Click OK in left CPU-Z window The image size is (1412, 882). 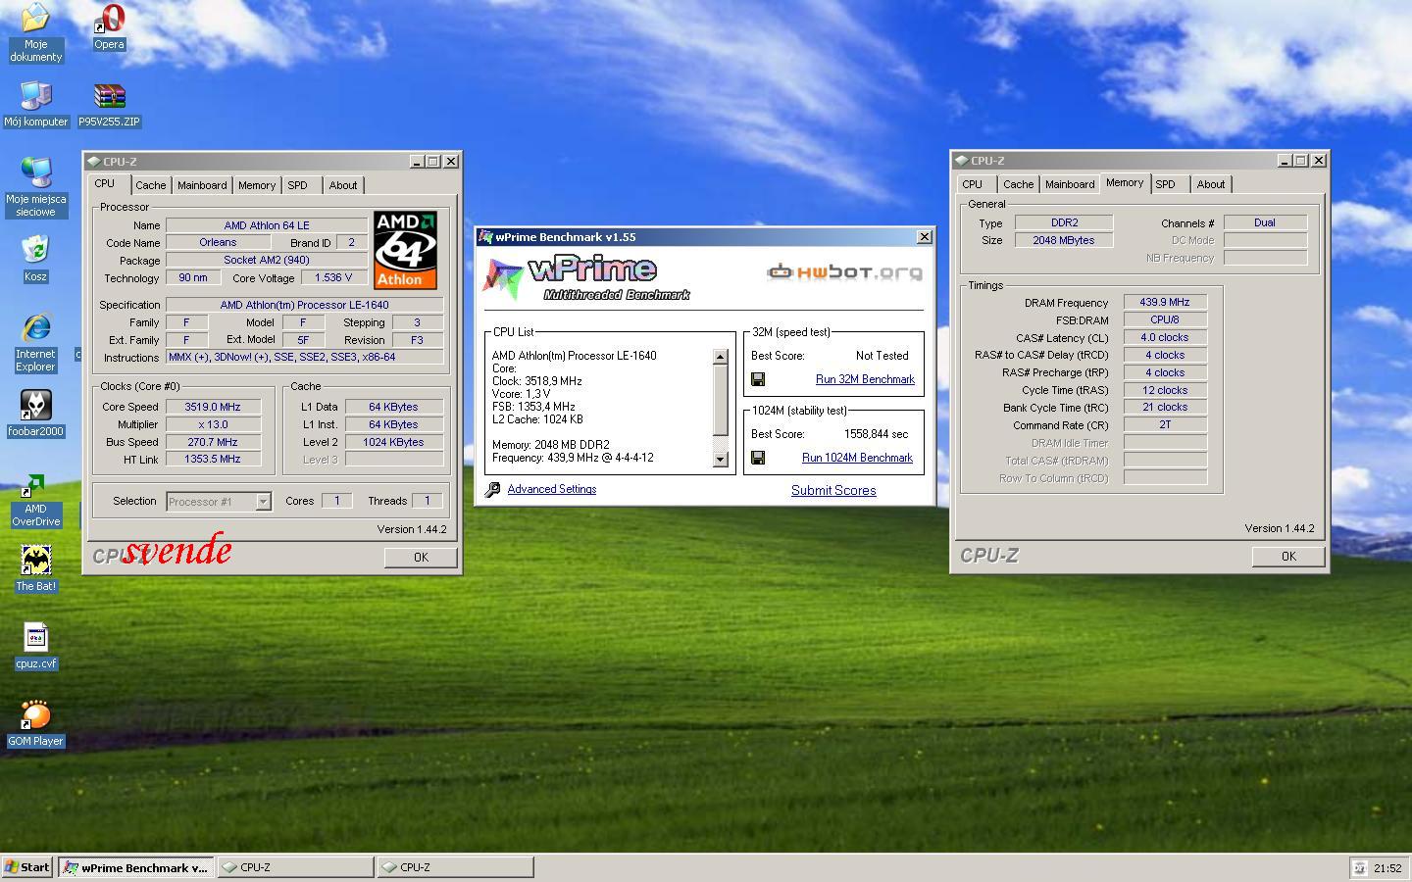[x=421, y=557]
